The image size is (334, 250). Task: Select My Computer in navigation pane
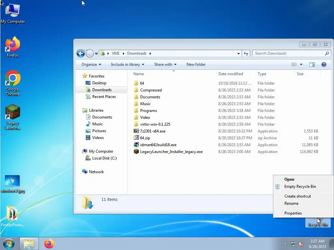tap(98, 151)
